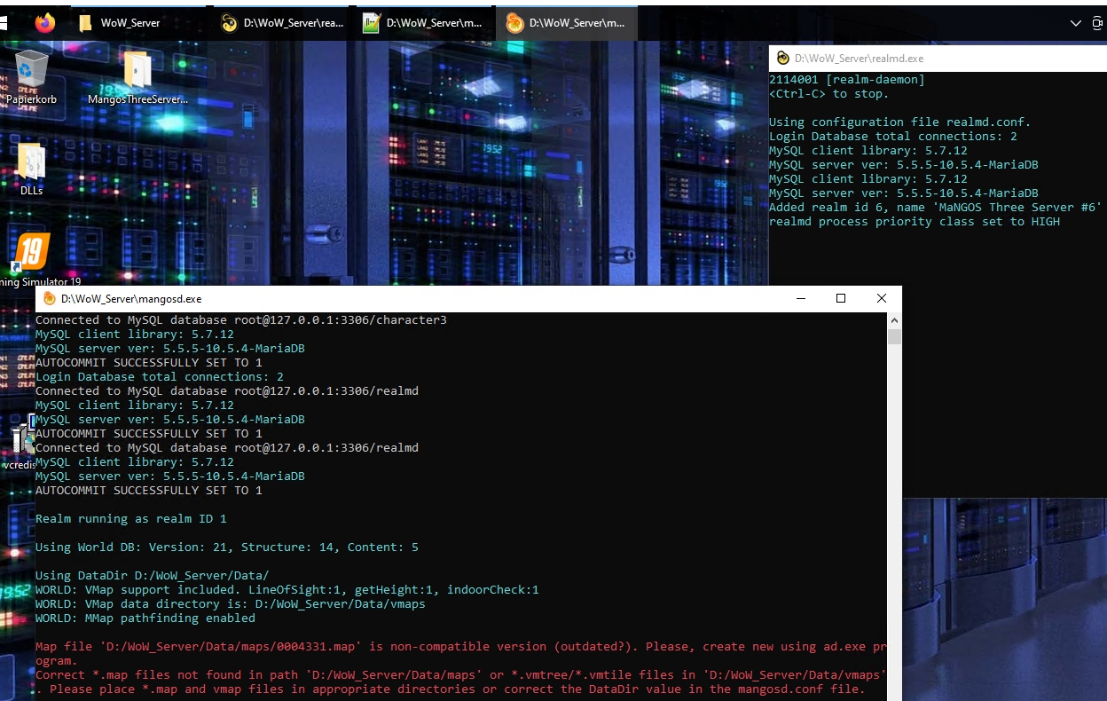This screenshot has width=1107, height=701.
Task: Click 'Login Database total connections: 2' in realmd window
Action: [x=893, y=137]
